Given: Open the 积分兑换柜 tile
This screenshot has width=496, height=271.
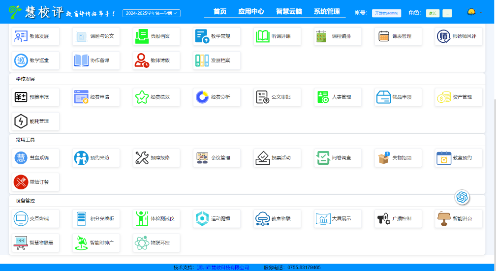Looking at the screenshot, I should pyautogui.click(x=96, y=219).
